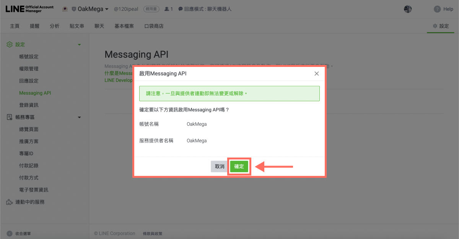Click the green notice about provider linking
The width and height of the screenshot is (459, 239).
(229, 93)
